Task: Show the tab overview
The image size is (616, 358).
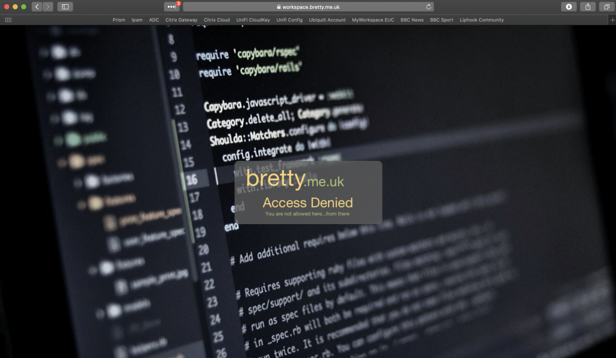Action: click(x=606, y=7)
